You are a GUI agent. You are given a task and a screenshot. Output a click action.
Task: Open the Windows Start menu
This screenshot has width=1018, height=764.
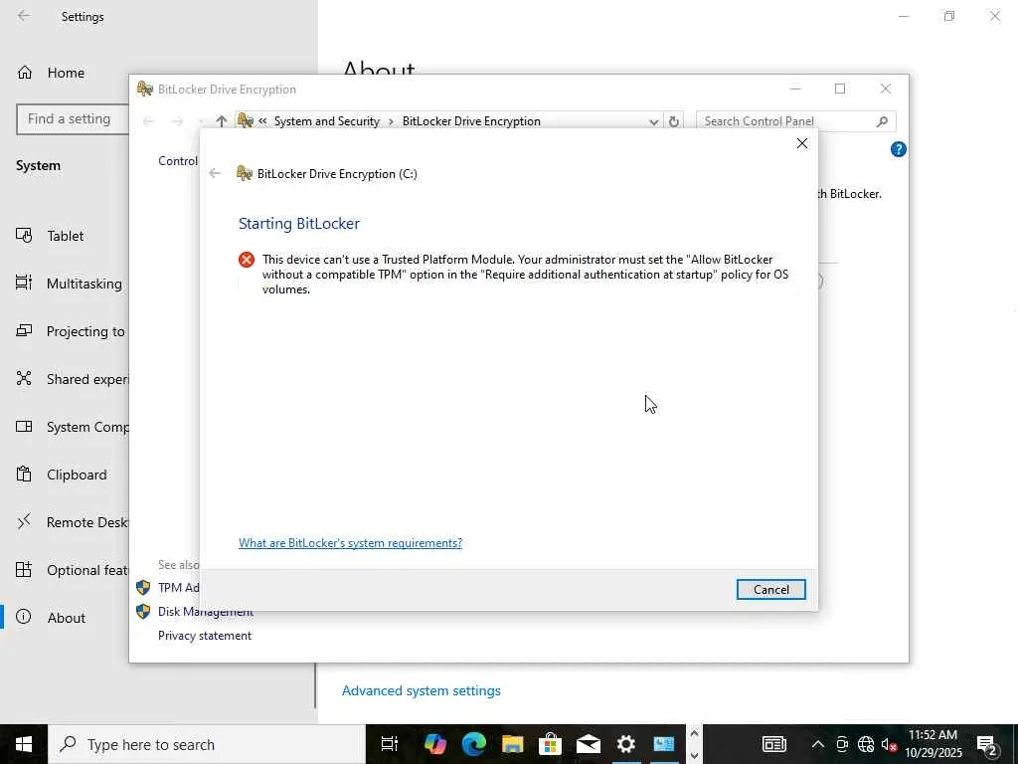coord(24,744)
